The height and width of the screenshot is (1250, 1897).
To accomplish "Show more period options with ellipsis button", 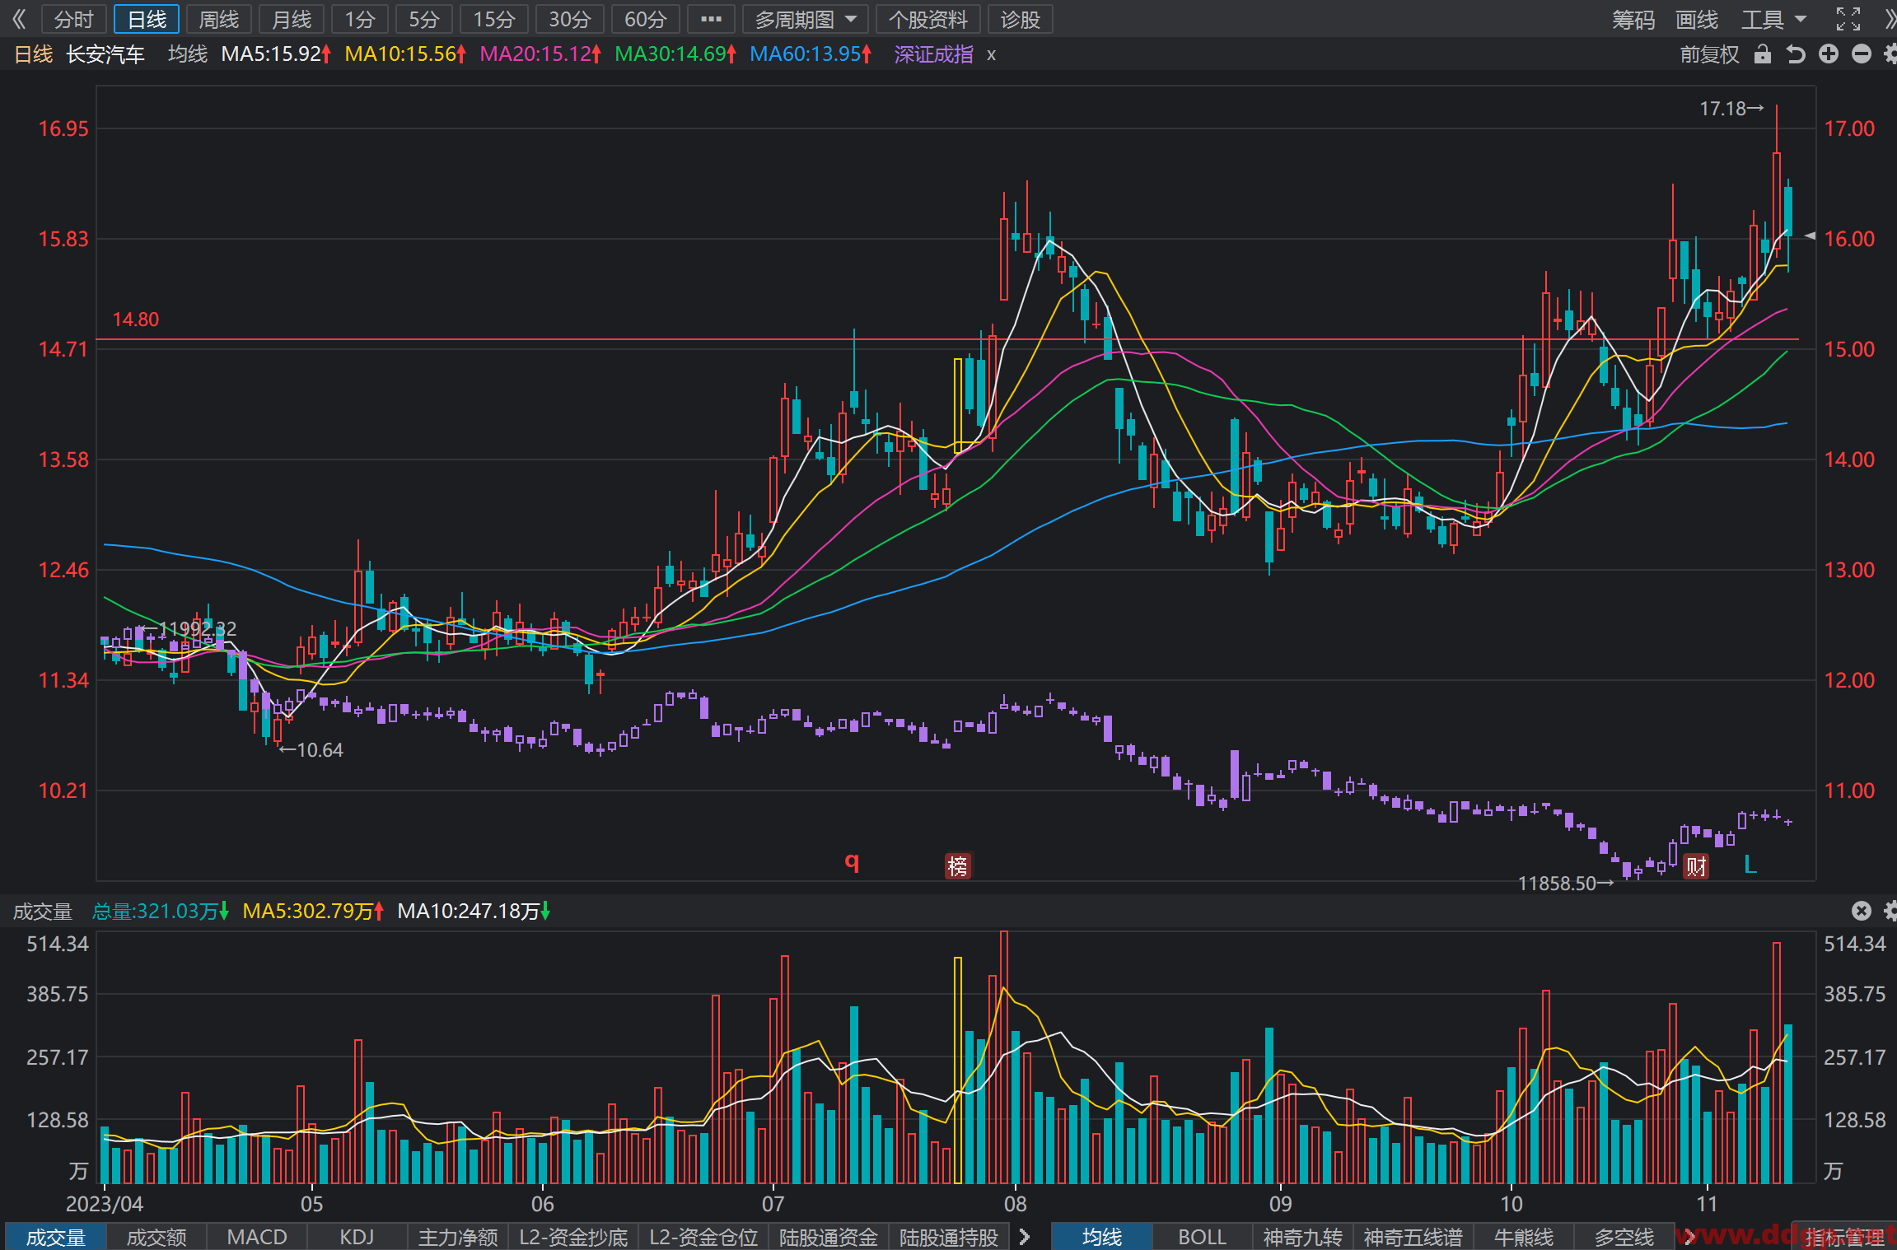I will pos(711,19).
